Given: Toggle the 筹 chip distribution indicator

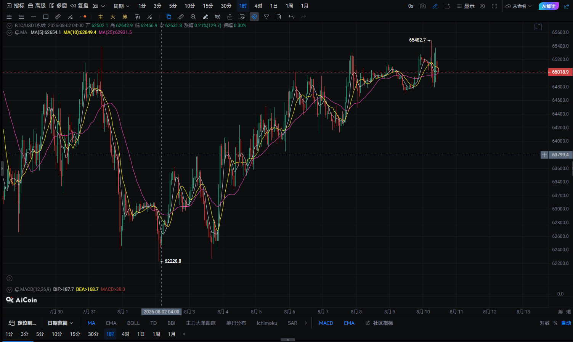Looking at the screenshot, I should [x=125, y=17].
